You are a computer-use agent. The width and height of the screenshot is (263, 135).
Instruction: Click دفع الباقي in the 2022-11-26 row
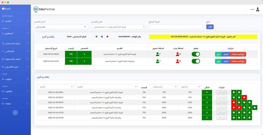coord(222,92)
